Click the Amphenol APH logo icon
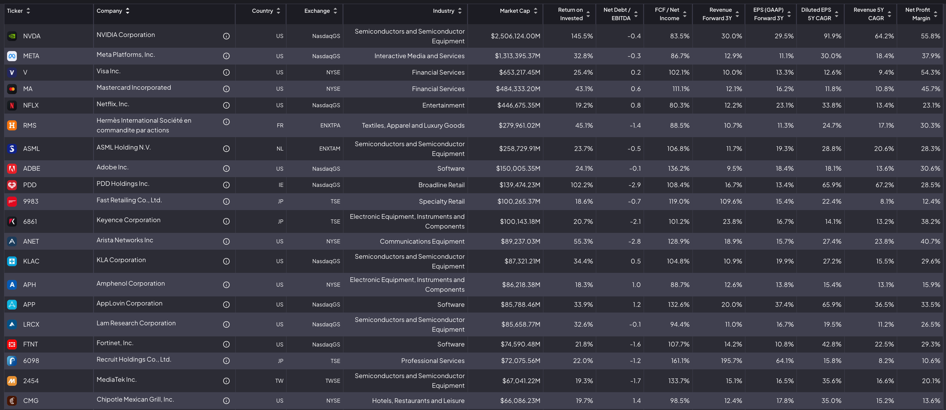The image size is (946, 410). [x=12, y=285]
